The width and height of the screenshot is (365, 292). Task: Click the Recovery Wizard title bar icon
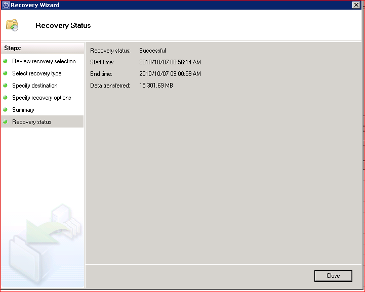coord(6,5)
